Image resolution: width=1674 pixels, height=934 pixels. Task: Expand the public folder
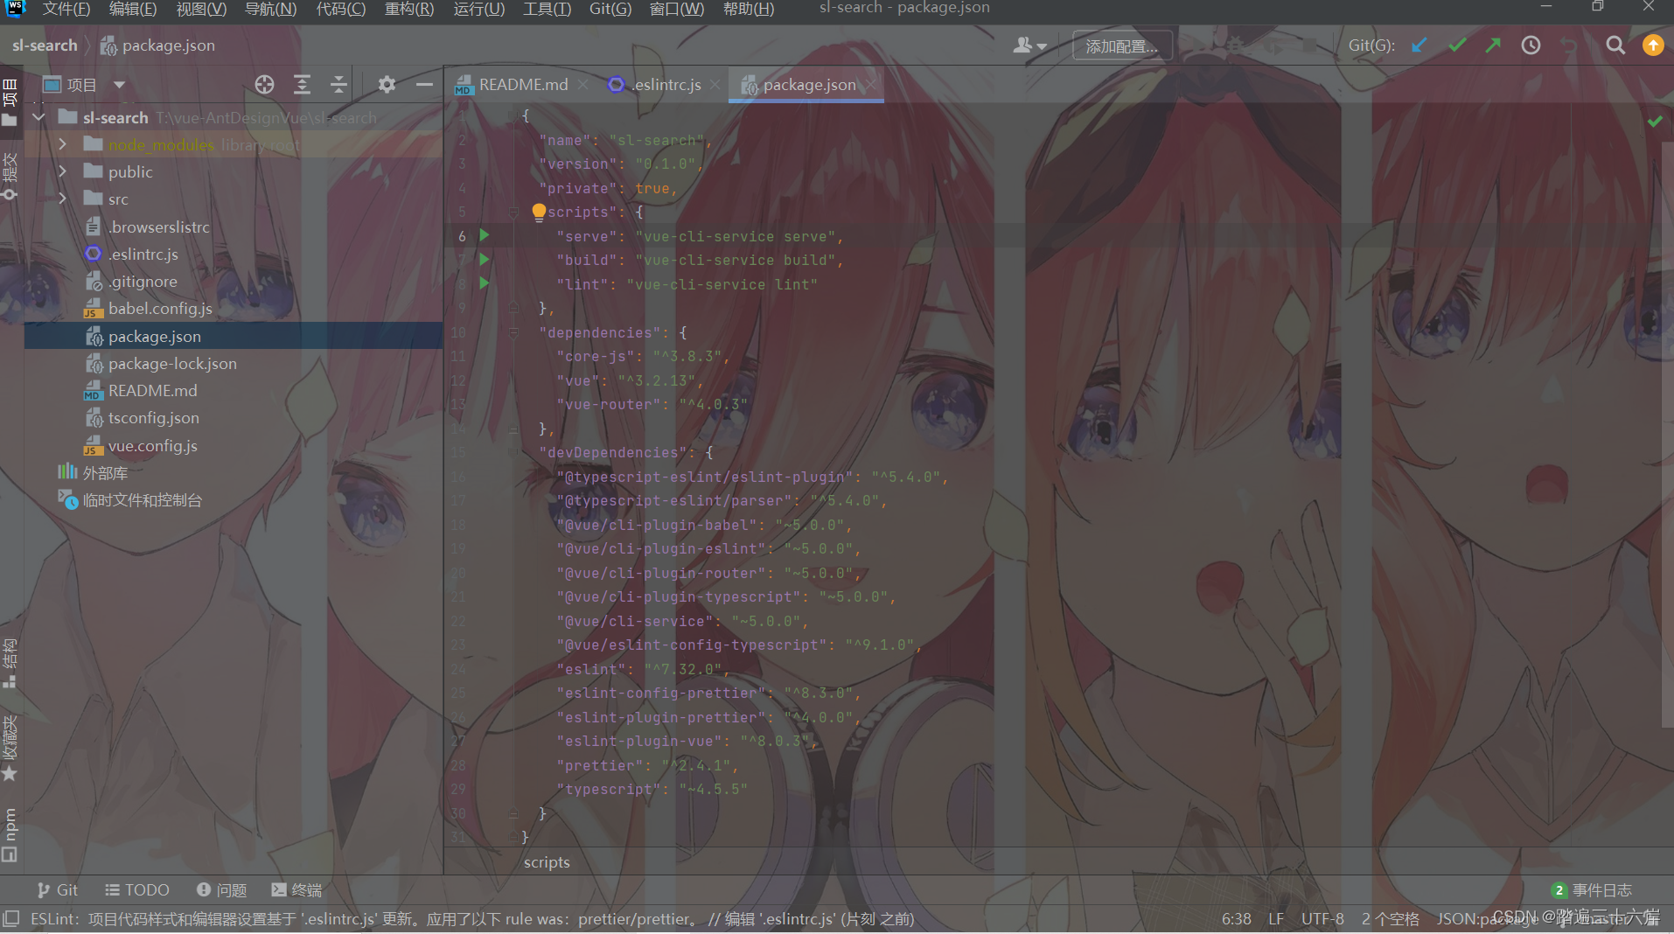[x=63, y=171]
